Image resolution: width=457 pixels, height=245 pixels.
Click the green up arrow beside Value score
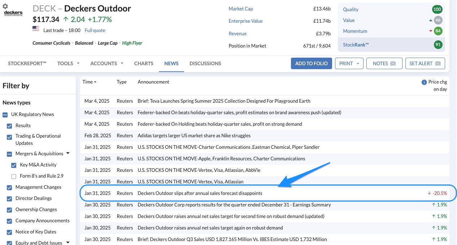pyautogui.click(x=431, y=20)
